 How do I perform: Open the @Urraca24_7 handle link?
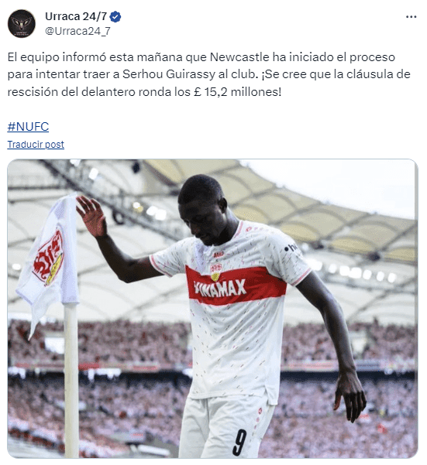point(77,31)
